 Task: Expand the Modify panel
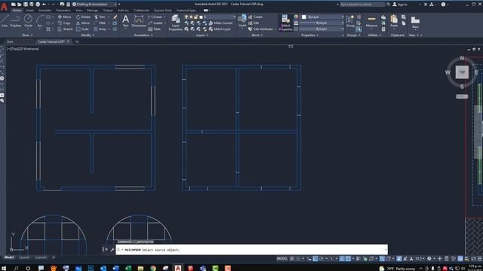click(x=88, y=35)
